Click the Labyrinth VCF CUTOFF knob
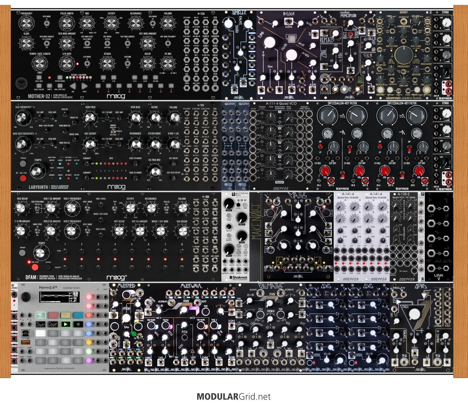Image resolution: width=468 pixels, height=404 pixels. 90,144
